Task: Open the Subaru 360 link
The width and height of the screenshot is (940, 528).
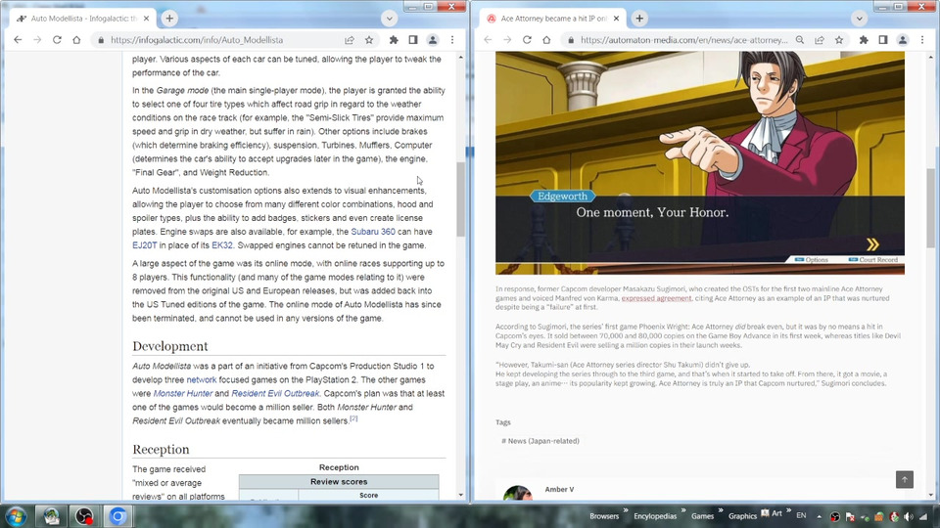Action: tap(373, 232)
